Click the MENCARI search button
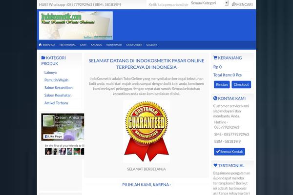 [x=242, y=4]
